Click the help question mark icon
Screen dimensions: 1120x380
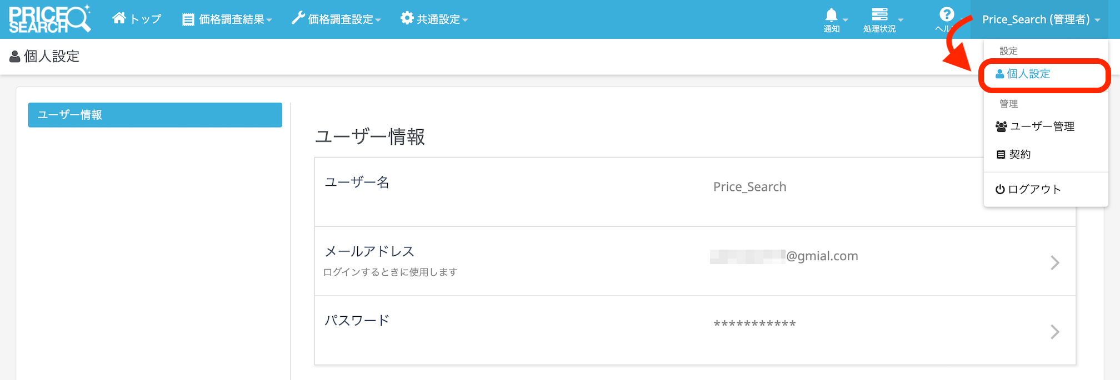point(947,15)
